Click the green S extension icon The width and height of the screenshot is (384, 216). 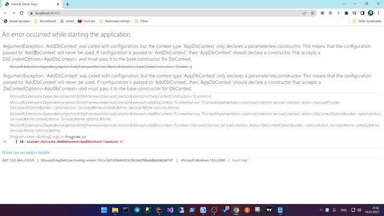pos(338,13)
